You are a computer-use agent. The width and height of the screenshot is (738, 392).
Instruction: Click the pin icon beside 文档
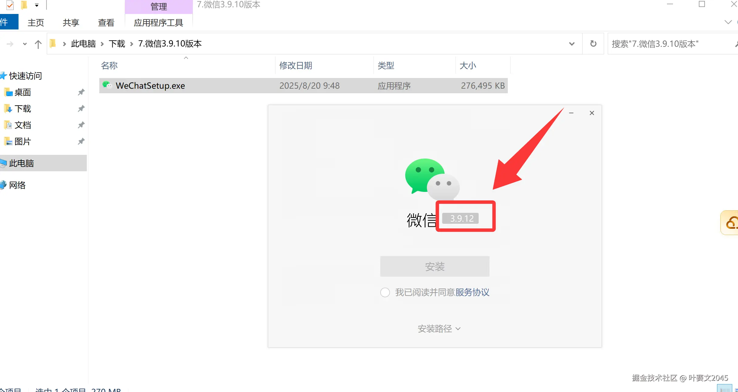(x=81, y=125)
